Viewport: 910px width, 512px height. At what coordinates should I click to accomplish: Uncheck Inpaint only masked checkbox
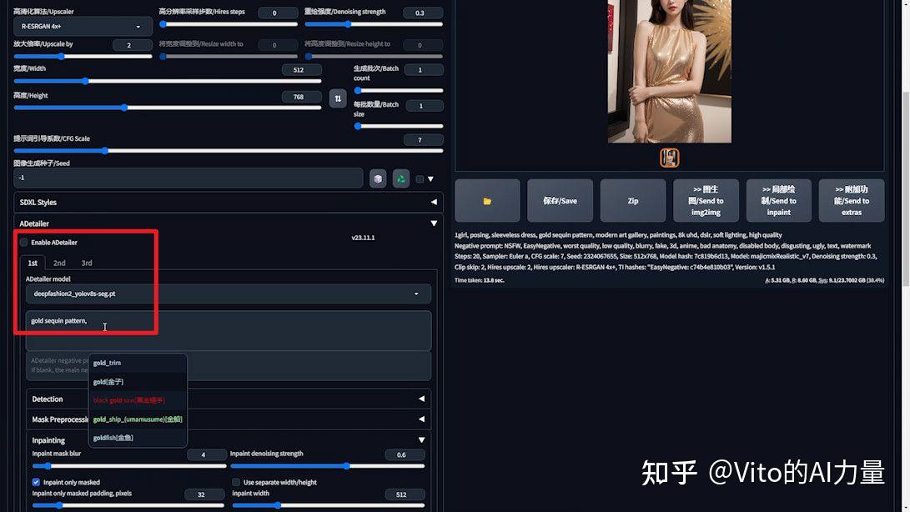tap(36, 482)
